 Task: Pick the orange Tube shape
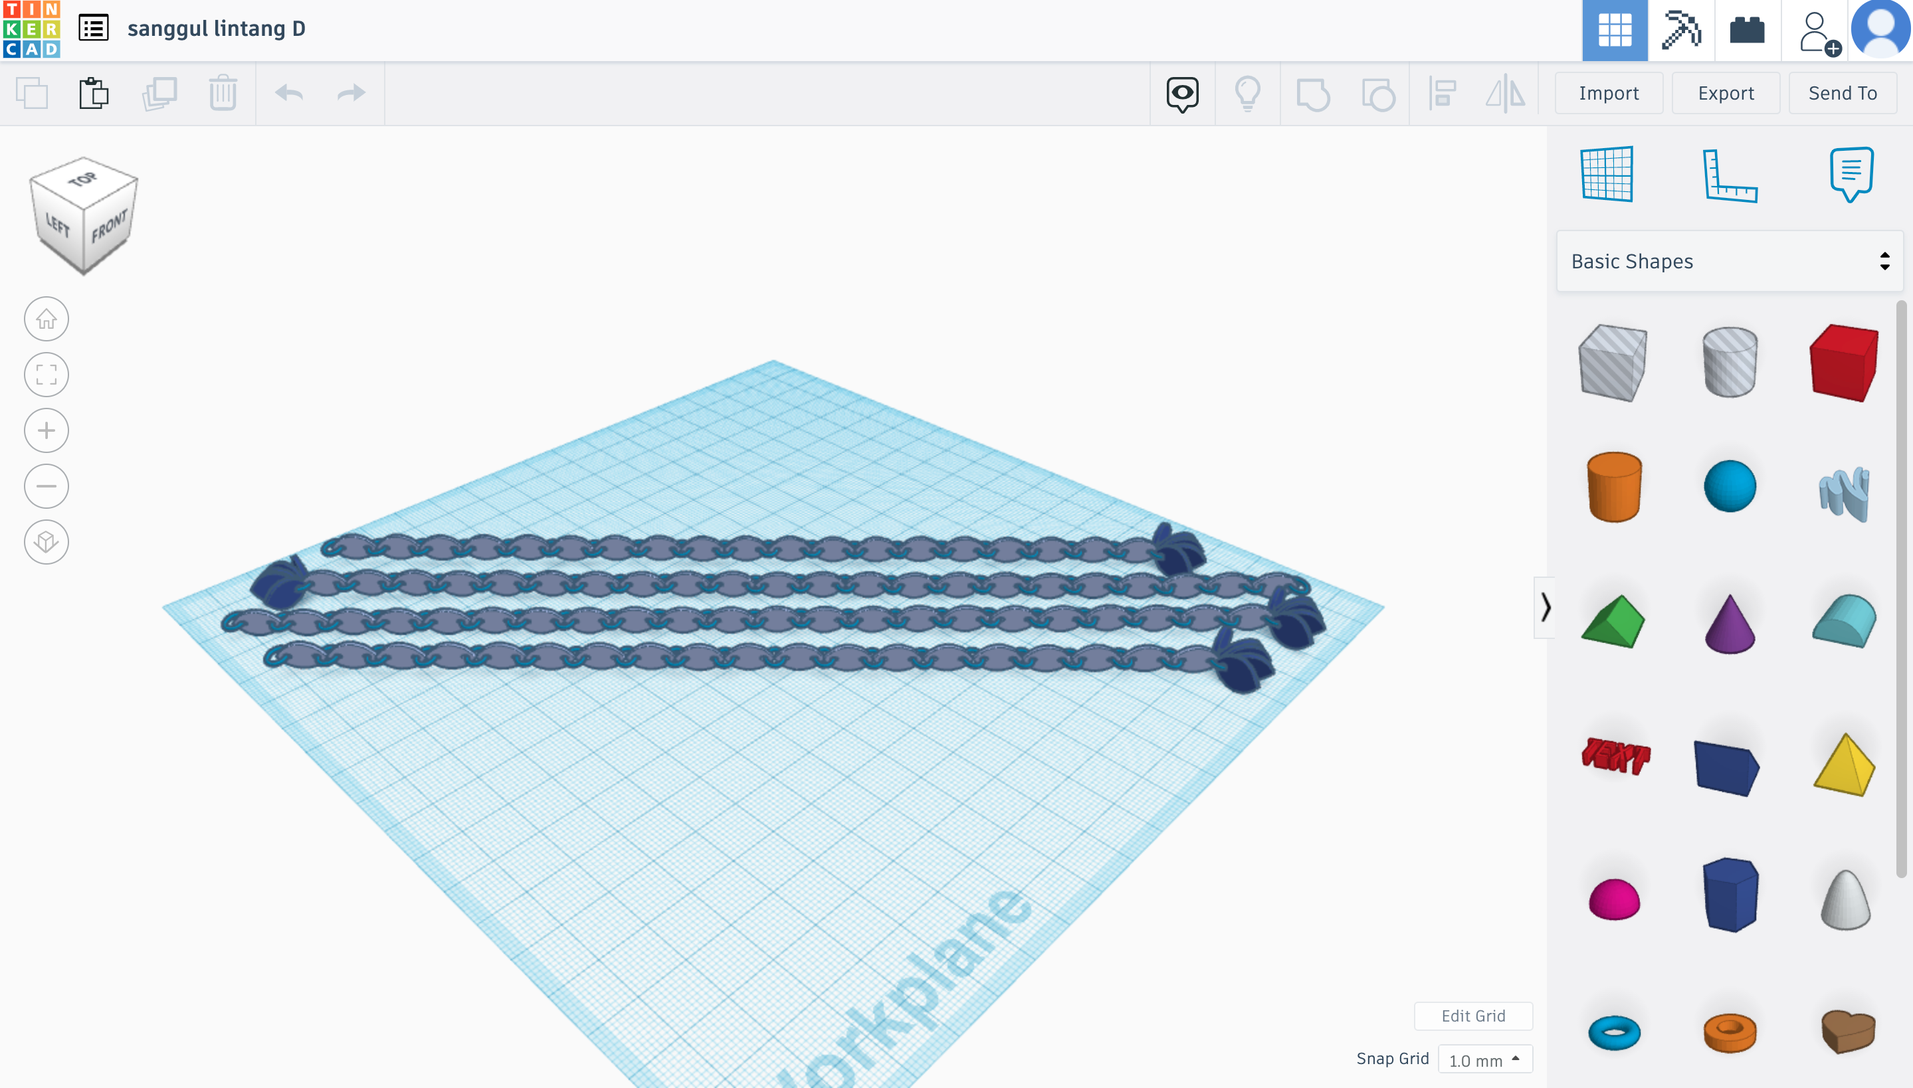coord(1729,1033)
